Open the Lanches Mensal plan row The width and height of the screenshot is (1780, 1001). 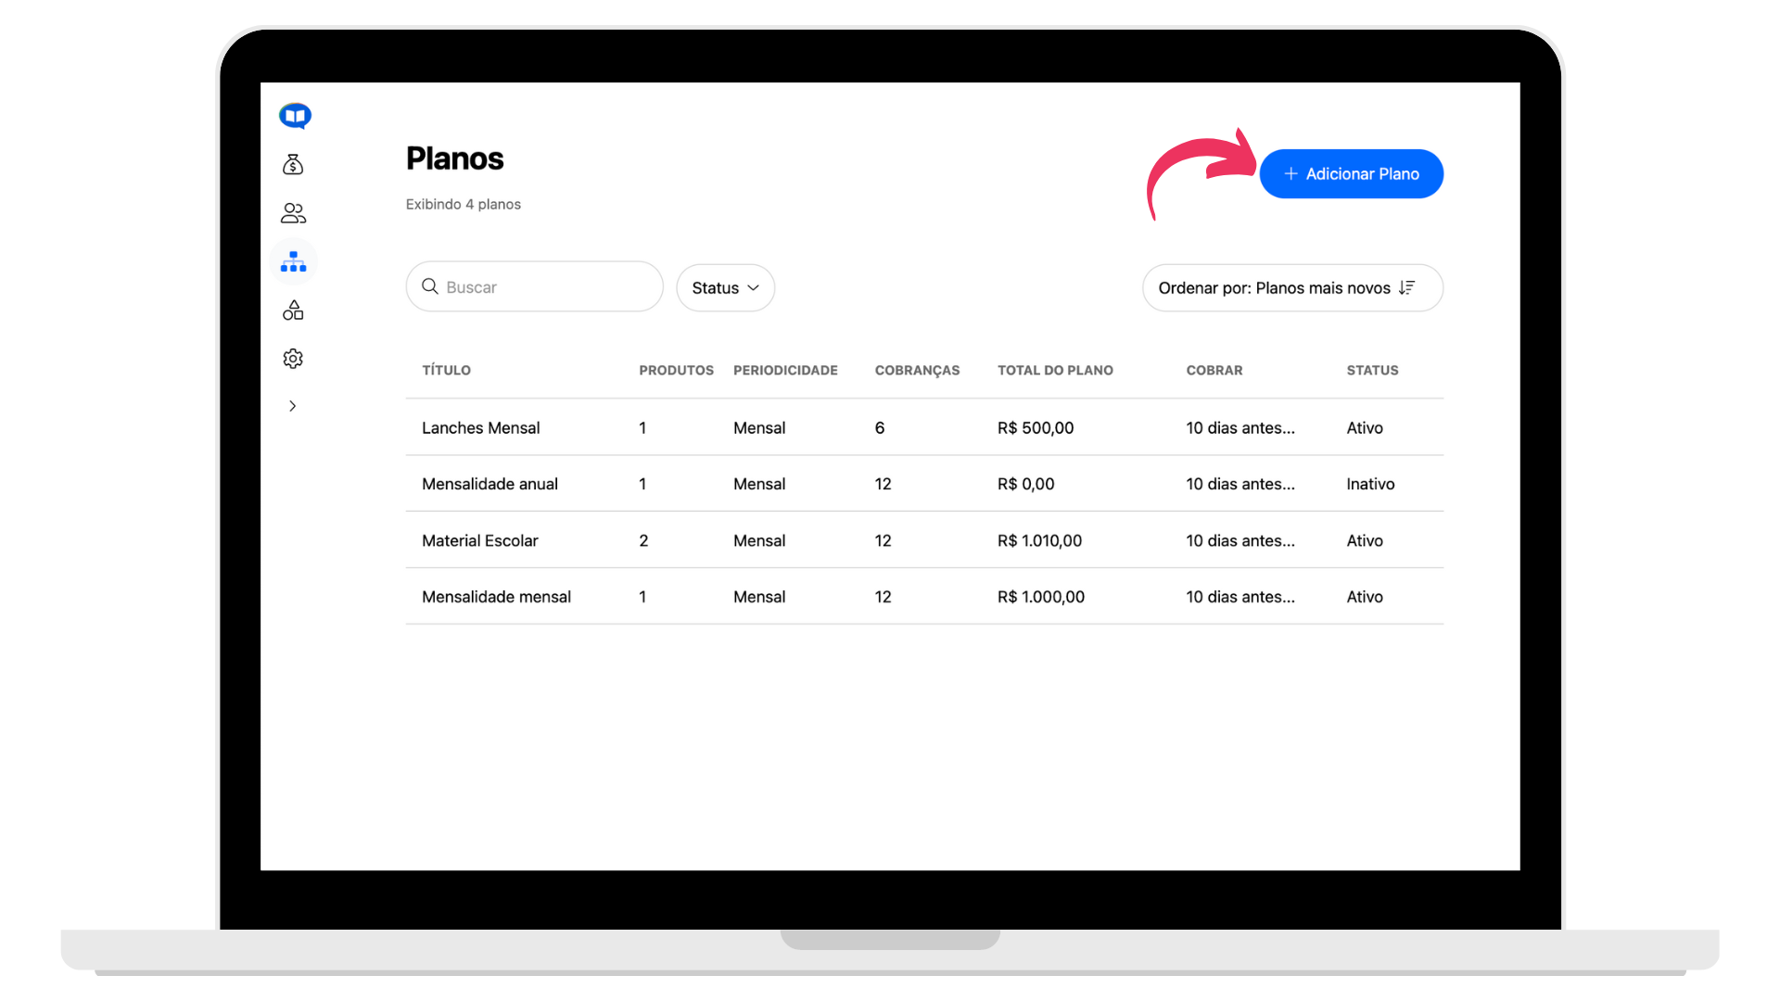click(480, 428)
